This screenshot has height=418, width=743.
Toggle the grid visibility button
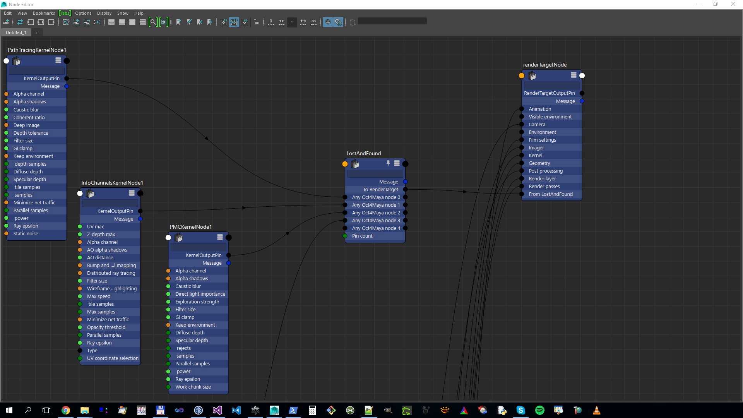pos(328,22)
